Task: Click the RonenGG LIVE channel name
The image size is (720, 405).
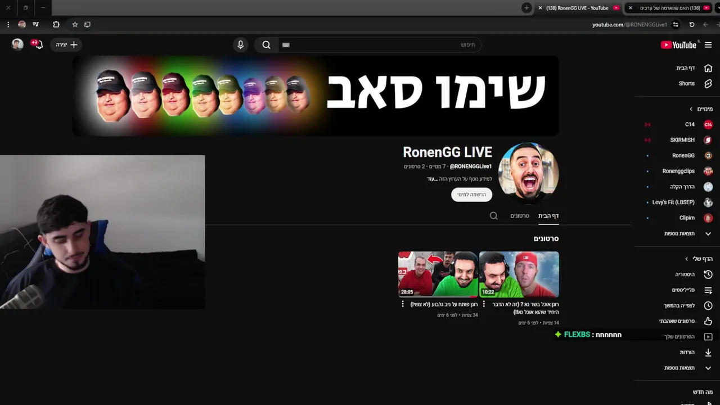Action: (448, 152)
